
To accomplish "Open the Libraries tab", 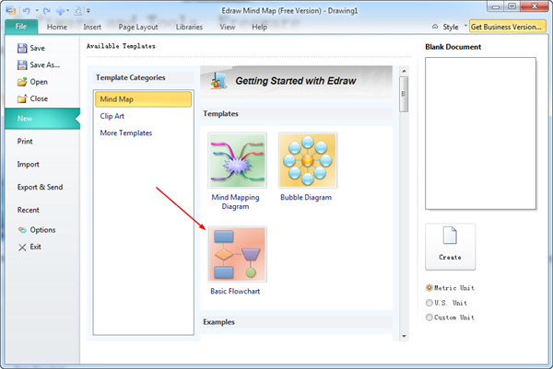I will 189,27.
